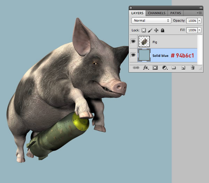Click the lock all padlock icon

[162, 30]
